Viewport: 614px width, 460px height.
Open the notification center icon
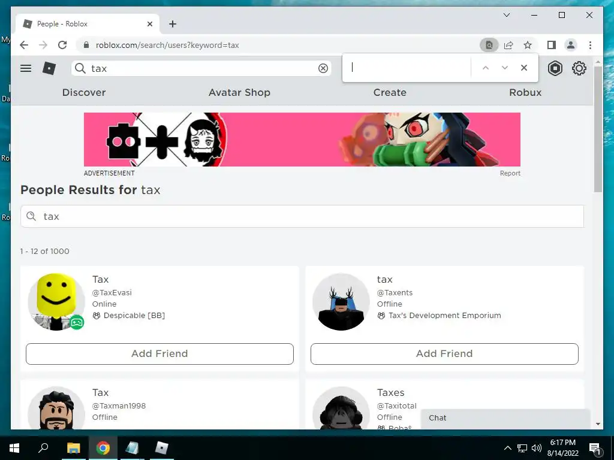click(x=595, y=448)
